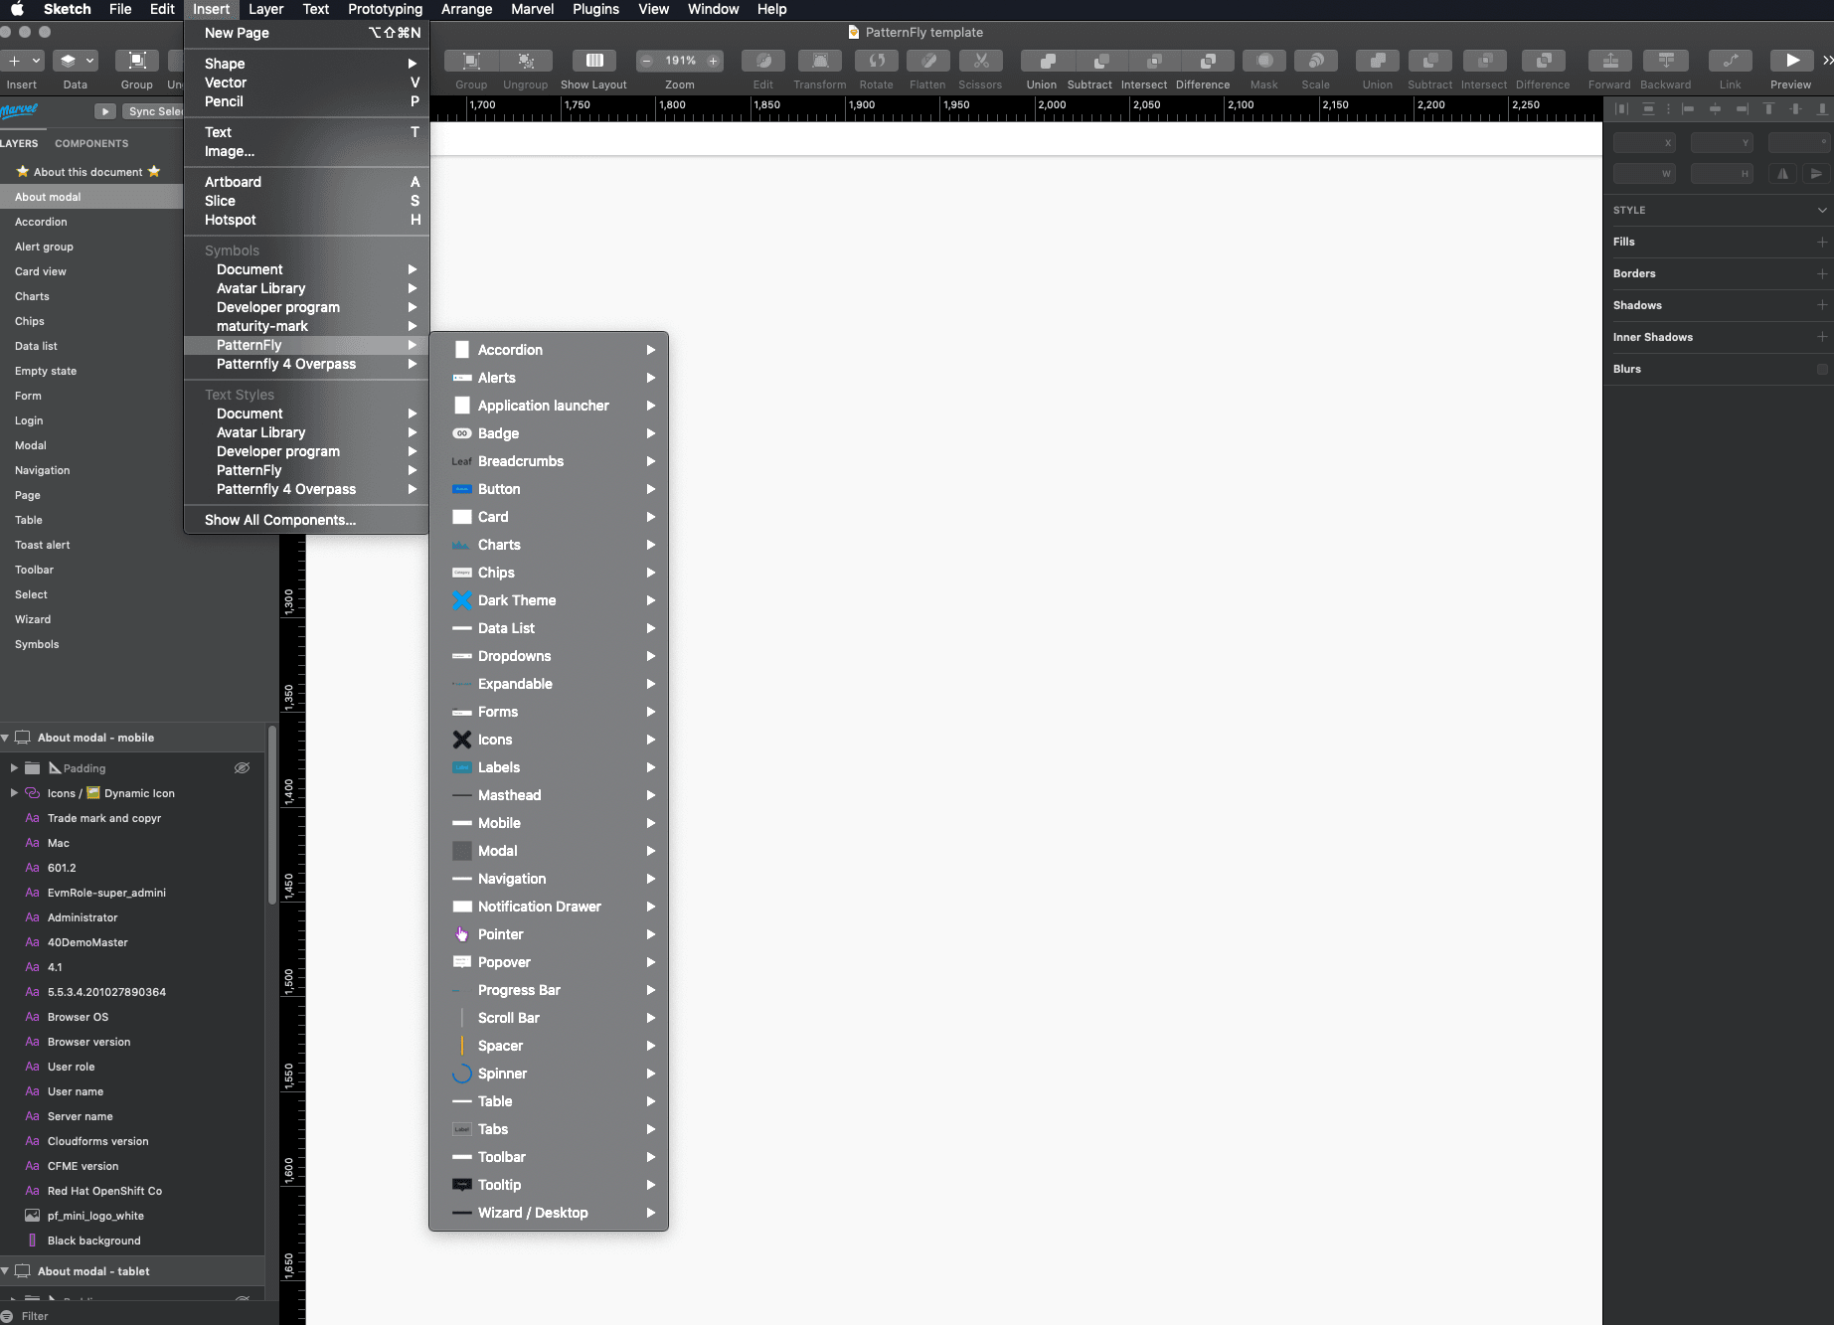Click Show All Components… entry
The image size is (1834, 1325).
pos(280,520)
